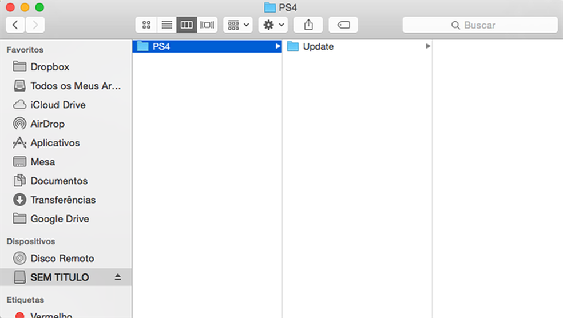Go back with the left chevron button
Screen dimensions: 563x318
[x=15, y=25]
